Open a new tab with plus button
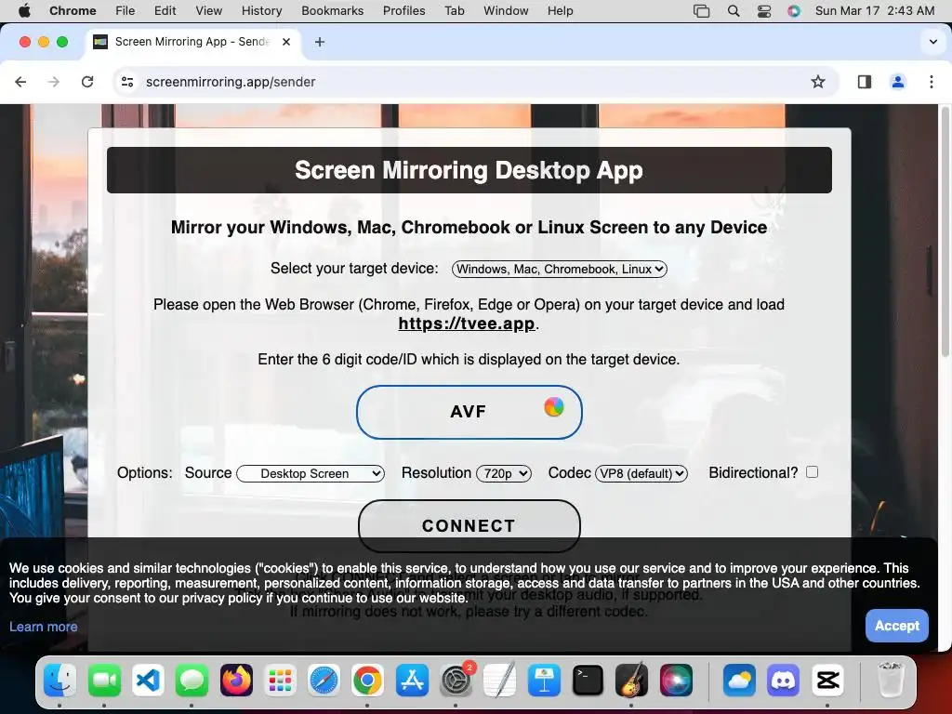 [320, 42]
